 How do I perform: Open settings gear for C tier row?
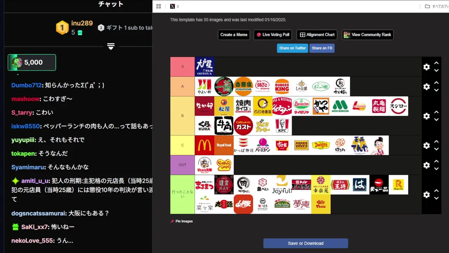(427, 145)
